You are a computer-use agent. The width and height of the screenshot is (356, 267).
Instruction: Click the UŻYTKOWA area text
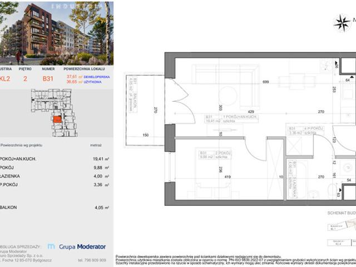coord(93,82)
